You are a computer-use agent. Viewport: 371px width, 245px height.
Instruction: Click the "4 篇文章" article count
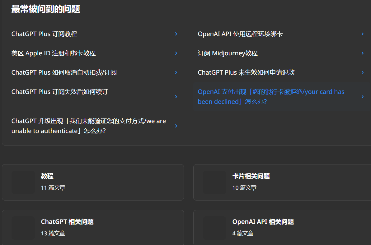pos(243,233)
